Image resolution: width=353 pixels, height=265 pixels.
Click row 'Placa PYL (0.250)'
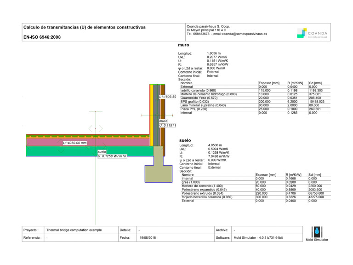[x=255, y=109]
